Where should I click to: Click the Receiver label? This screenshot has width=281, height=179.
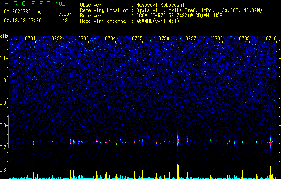coord(91,16)
